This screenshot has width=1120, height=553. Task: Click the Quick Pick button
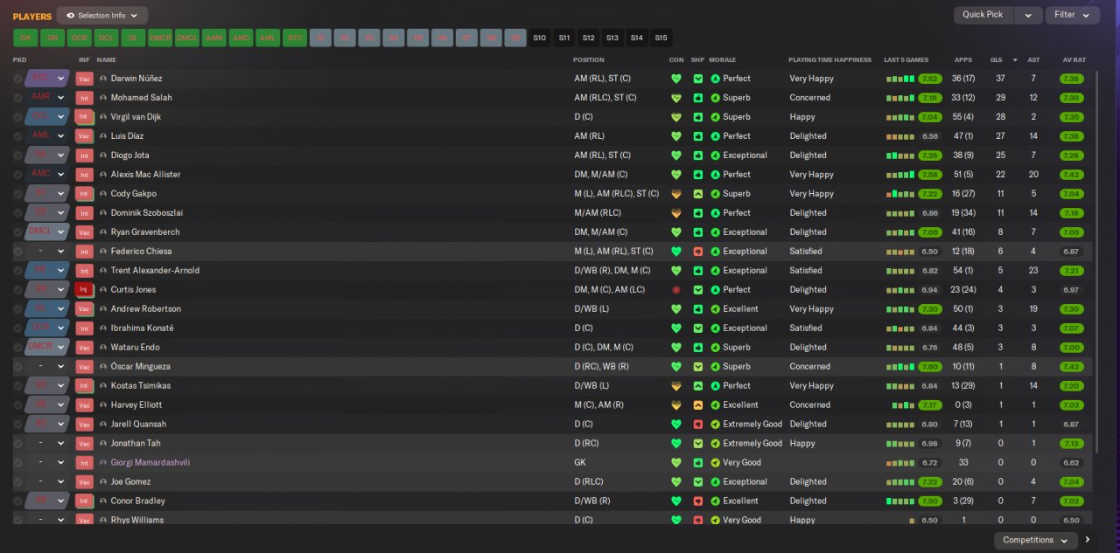tap(983, 15)
